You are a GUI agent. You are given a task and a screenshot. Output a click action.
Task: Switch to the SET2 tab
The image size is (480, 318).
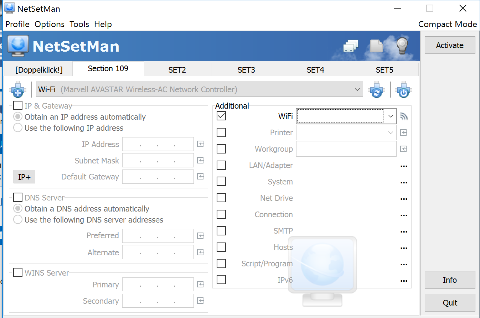coord(177,70)
